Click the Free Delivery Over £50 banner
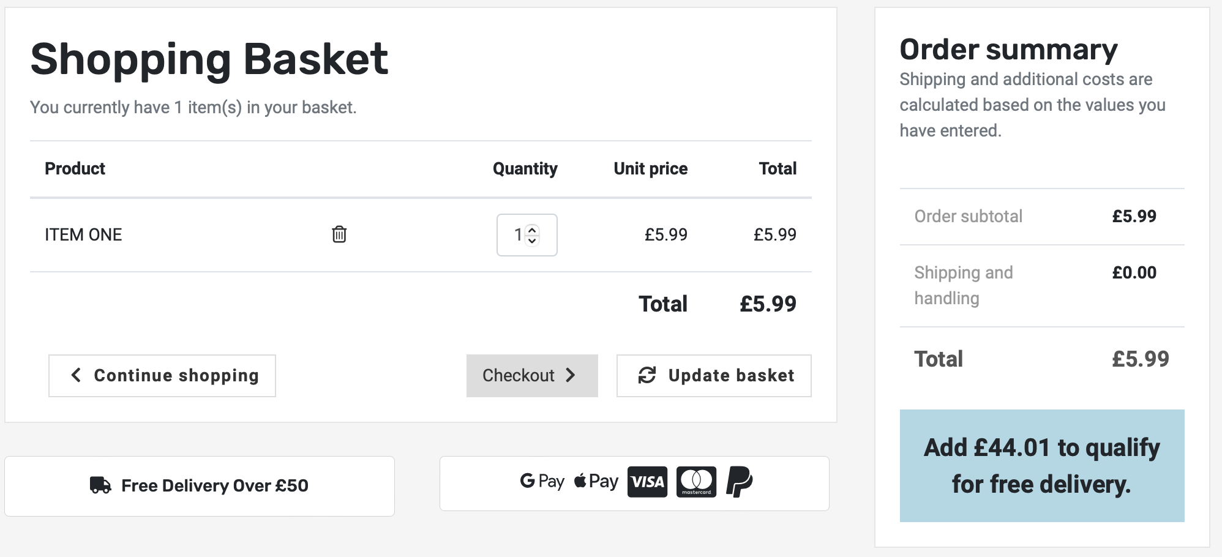 click(x=200, y=486)
